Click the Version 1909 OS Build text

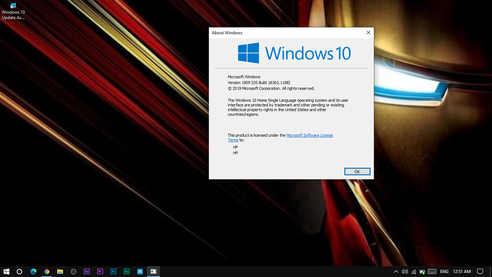[x=259, y=83]
